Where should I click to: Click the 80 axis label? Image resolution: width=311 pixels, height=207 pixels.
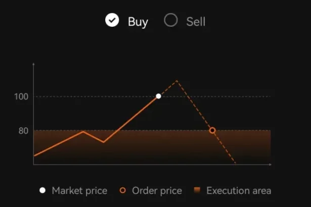pyautogui.click(x=23, y=131)
